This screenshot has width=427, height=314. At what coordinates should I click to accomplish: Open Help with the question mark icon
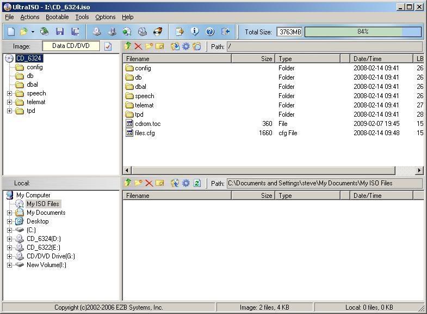tap(210, 32)
